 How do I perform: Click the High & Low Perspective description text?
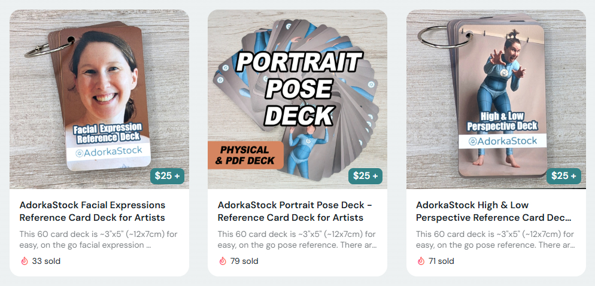pos(496,239)
